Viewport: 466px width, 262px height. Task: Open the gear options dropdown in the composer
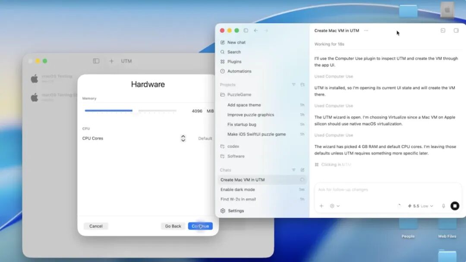(x=335, y=206)
